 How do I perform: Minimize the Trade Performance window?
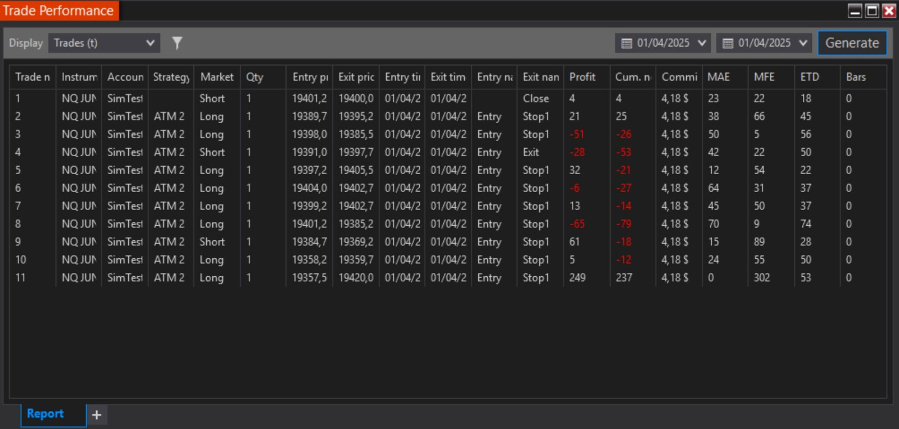(855, 11)
